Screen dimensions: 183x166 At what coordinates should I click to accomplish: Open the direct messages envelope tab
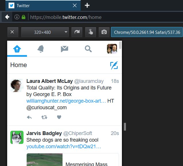point(65,49)
